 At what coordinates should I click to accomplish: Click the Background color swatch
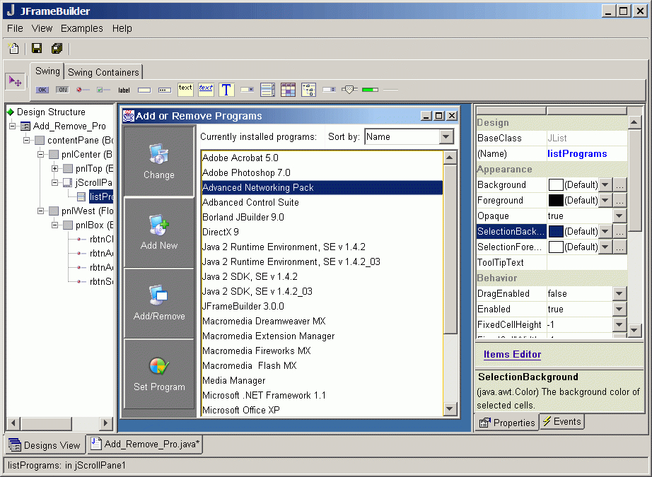coord(556,185)
